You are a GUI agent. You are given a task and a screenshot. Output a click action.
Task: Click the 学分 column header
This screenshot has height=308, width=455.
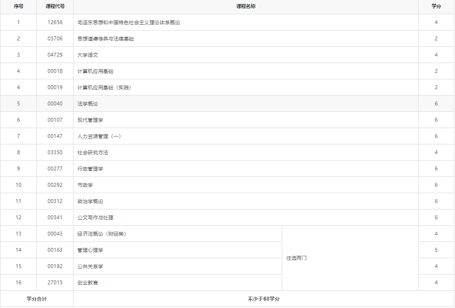pos(436,6)
